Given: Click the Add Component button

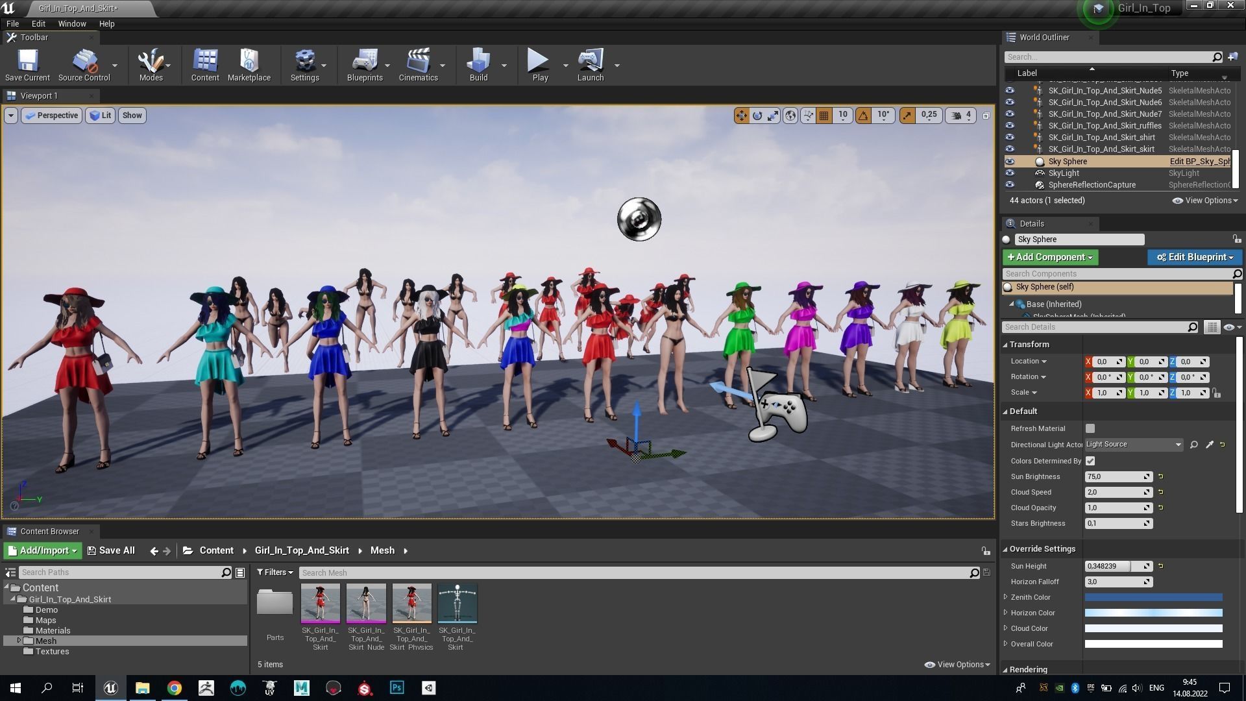Looking at the screenshot, I should (x=1050, y=257).
